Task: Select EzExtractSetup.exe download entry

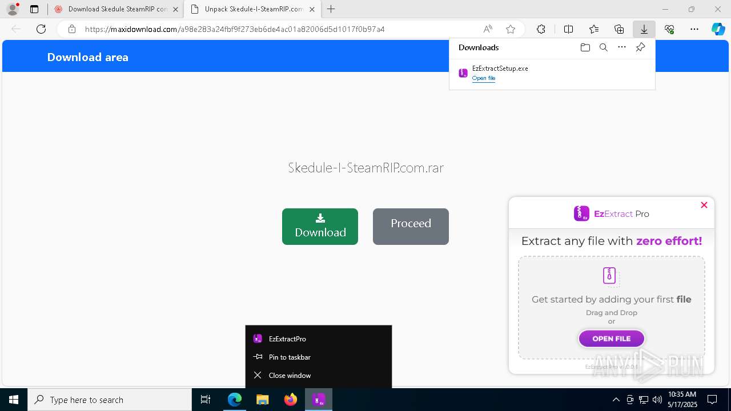Action: [552, 73]
